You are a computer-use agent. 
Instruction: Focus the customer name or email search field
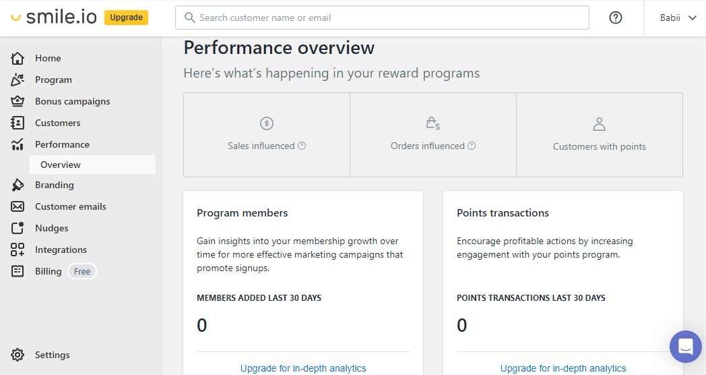(x=382, y=18)
